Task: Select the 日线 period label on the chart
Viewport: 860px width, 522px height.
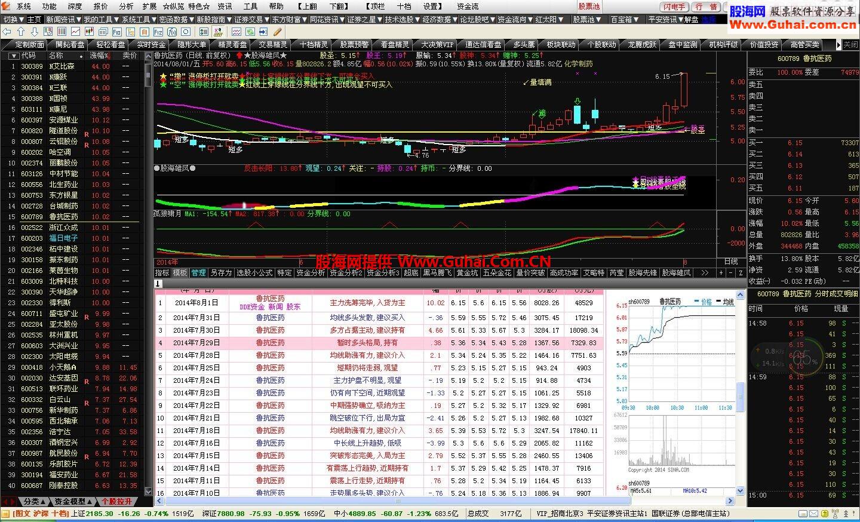Action: point(731,262)
